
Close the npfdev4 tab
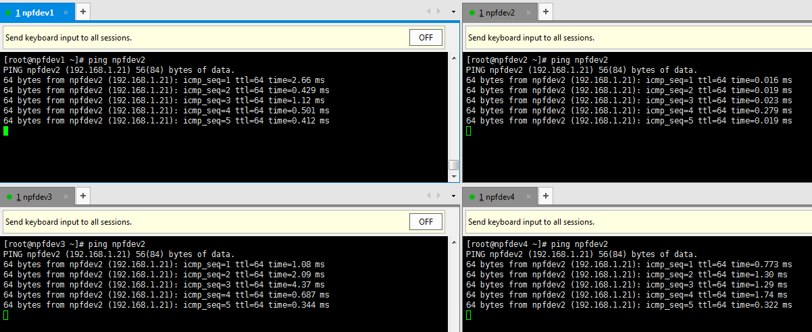pyautogui.click(x=529, y=196)
